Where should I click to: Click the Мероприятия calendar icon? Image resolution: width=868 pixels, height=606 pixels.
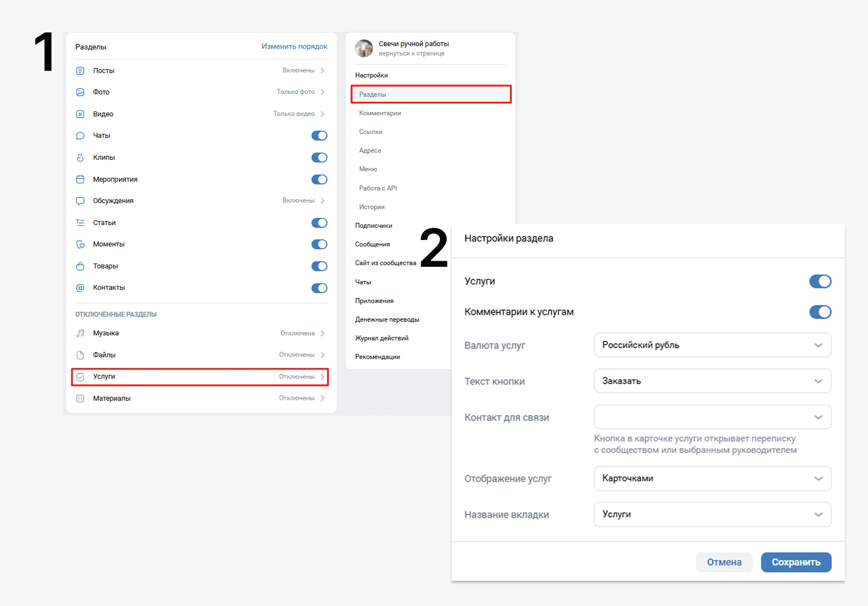80,179
